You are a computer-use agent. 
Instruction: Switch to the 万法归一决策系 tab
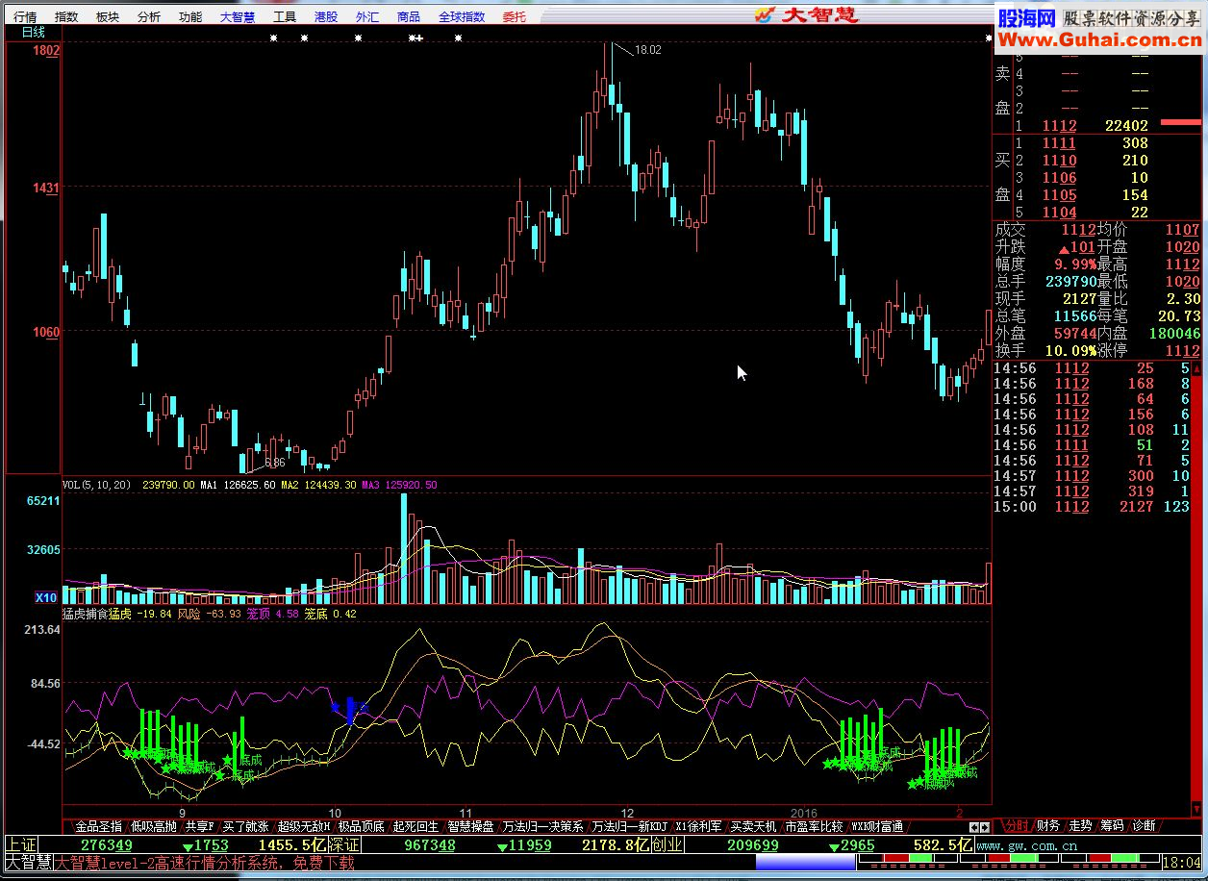543,826
